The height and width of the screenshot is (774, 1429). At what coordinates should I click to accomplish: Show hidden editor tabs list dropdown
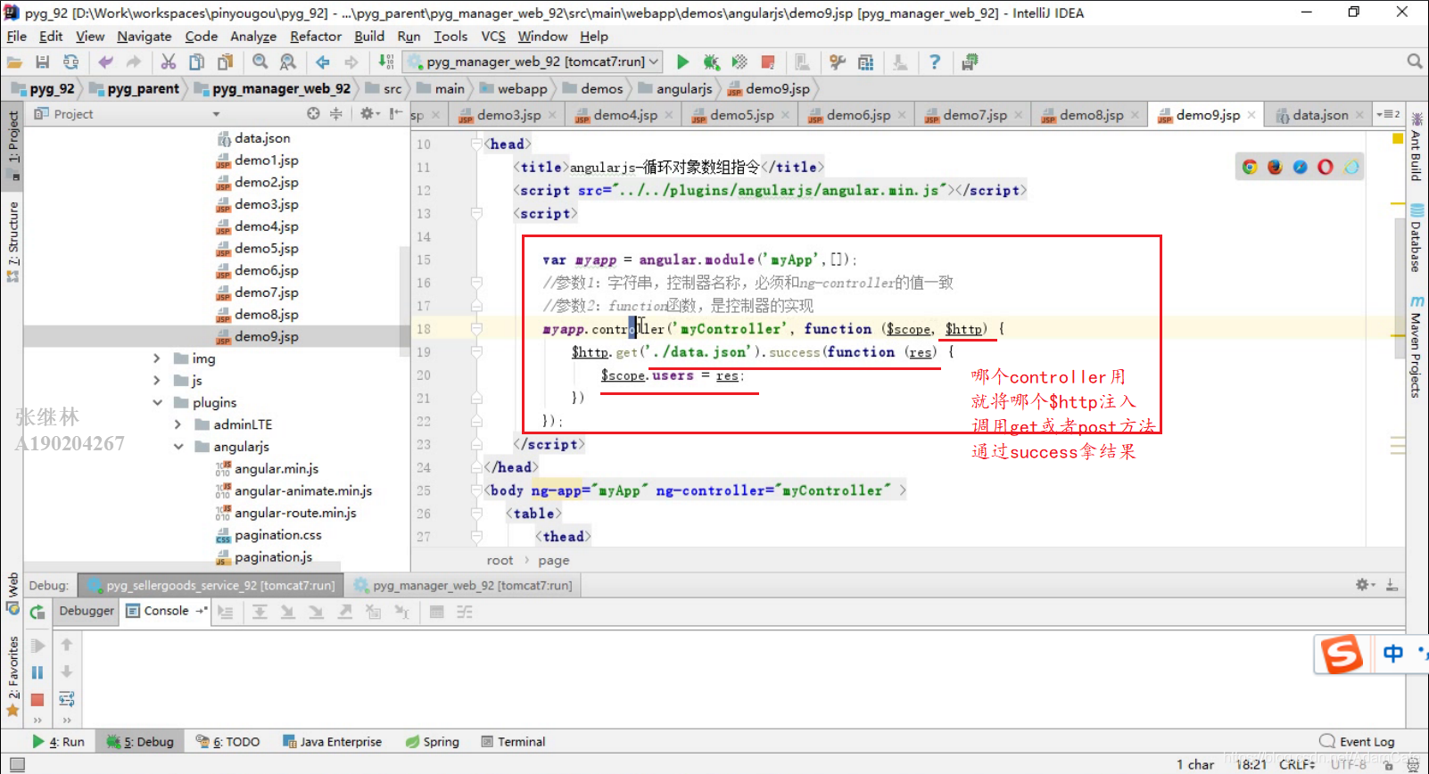(1389, 114)
